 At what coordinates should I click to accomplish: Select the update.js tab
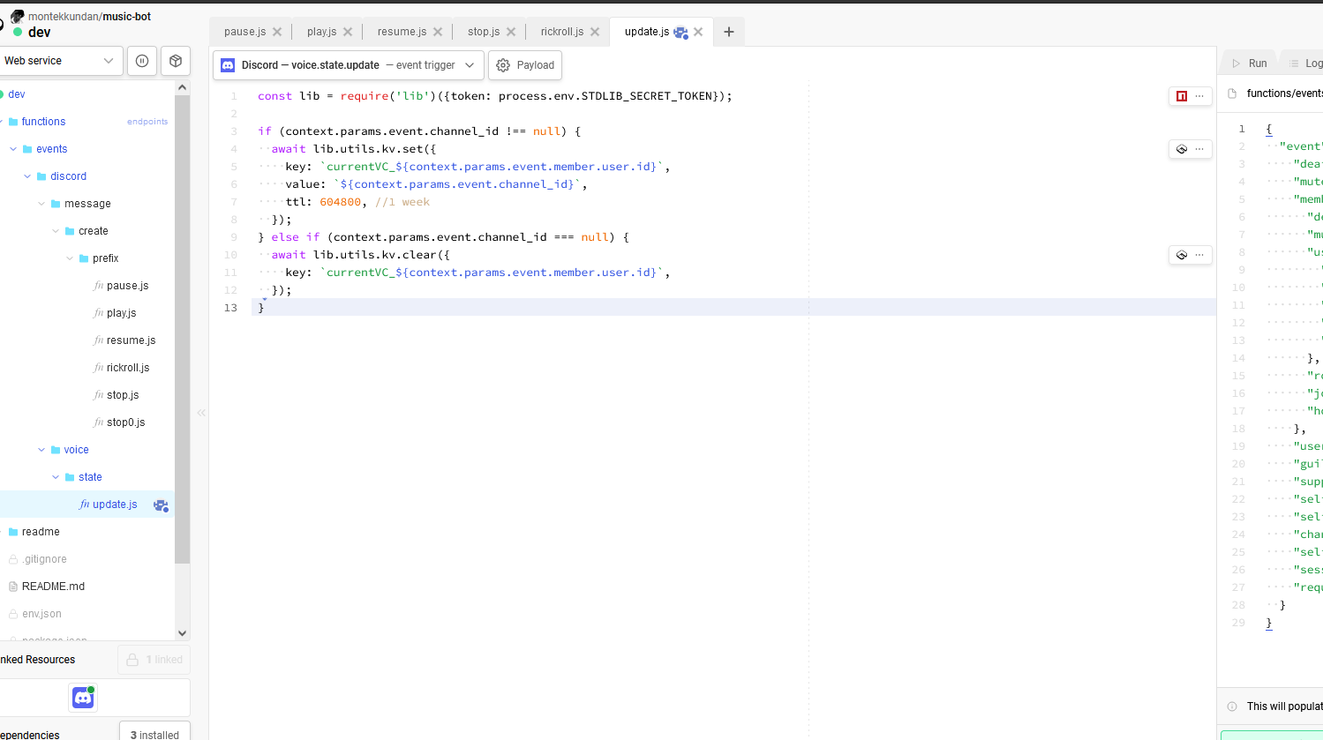(x=647, y=32)
